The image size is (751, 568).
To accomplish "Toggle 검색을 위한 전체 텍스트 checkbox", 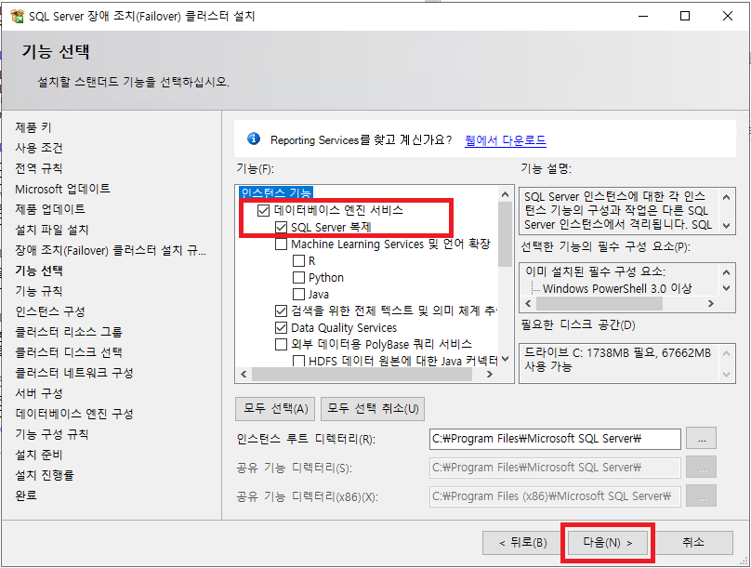I will (281, 310).
